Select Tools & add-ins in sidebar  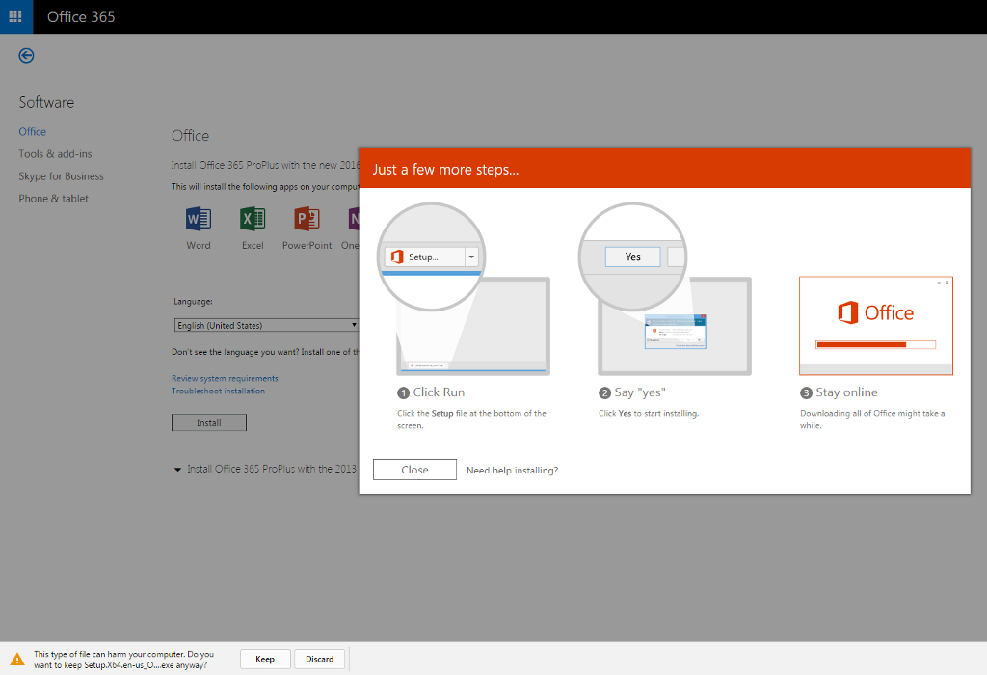tap(55, 153)
